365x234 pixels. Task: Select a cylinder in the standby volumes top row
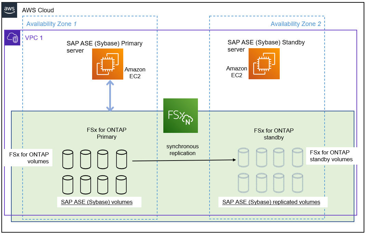pyautogui.click(x=243, y=157)
